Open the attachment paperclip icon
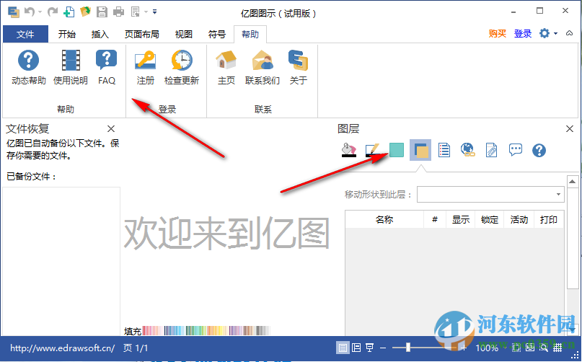 click(491, 150)
